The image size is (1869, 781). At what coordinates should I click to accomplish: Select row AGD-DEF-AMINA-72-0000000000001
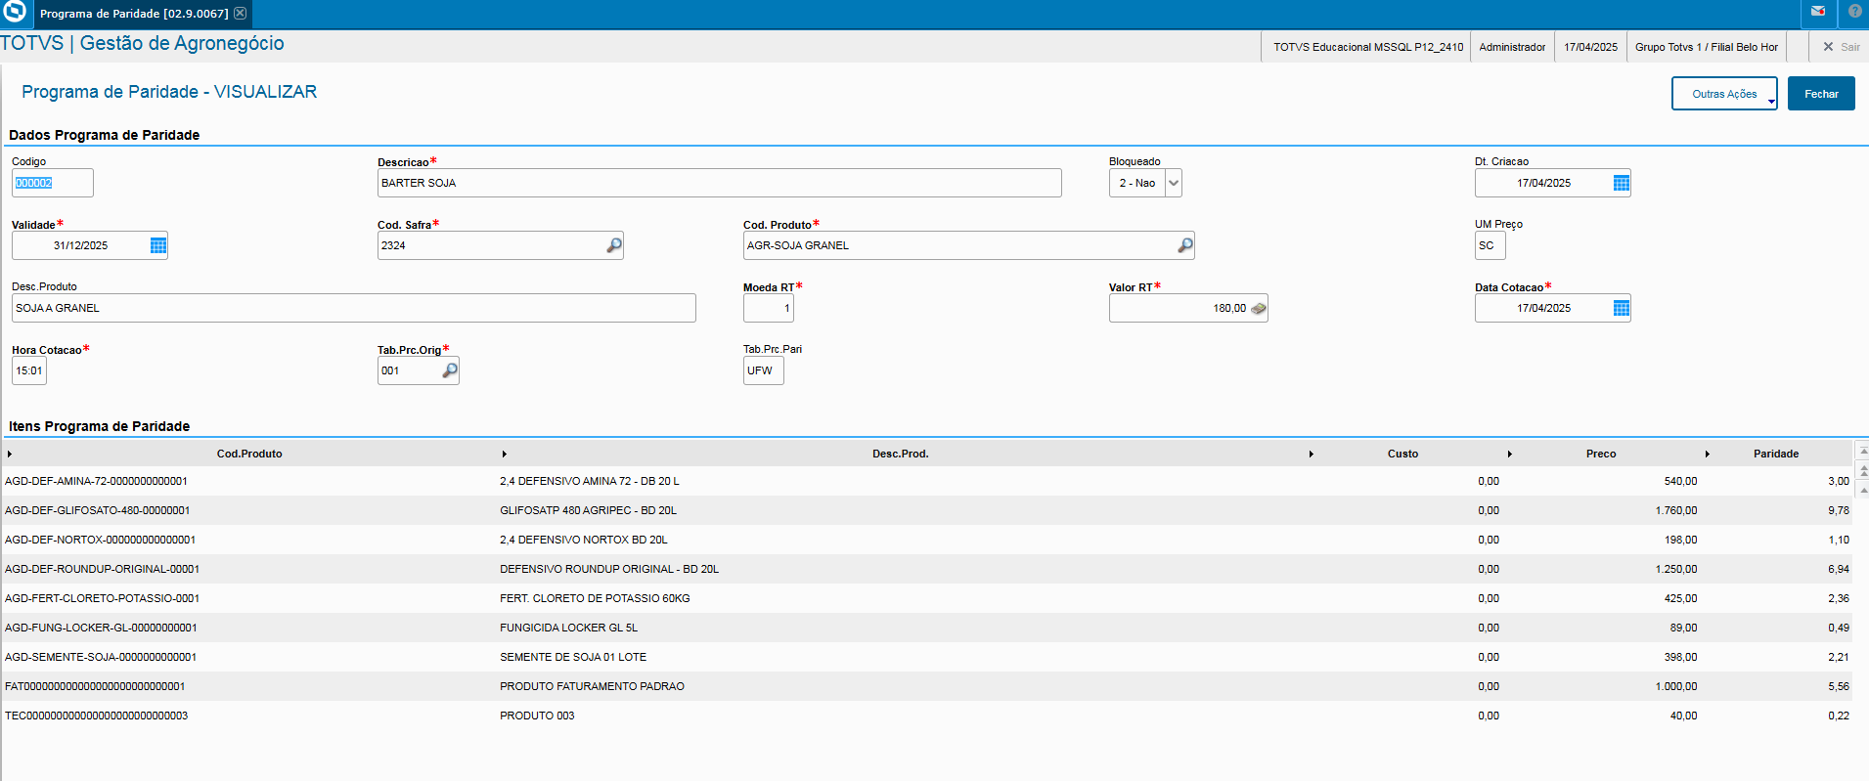(926, 481)
